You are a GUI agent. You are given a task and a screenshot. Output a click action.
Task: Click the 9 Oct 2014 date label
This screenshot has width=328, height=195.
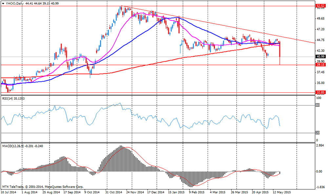92,192
